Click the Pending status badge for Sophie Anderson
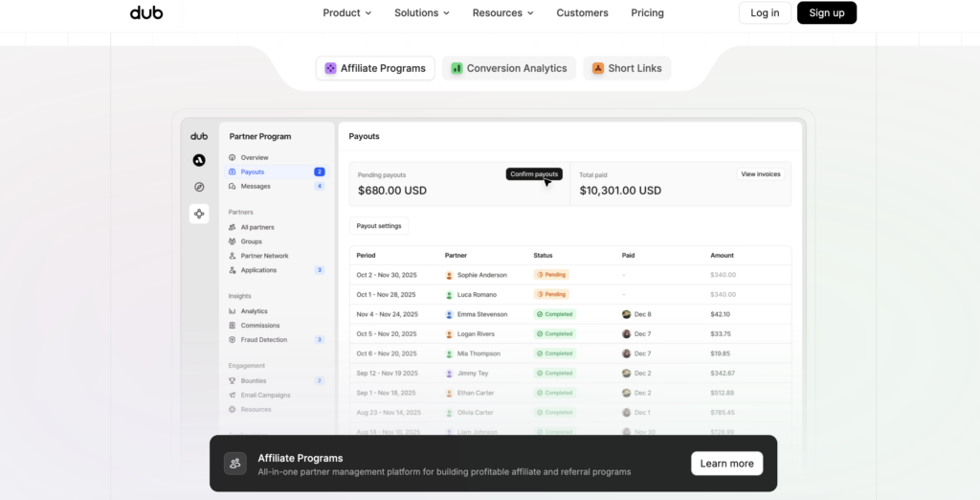Viewport: 980px width, 500px height. click(551, 275)
